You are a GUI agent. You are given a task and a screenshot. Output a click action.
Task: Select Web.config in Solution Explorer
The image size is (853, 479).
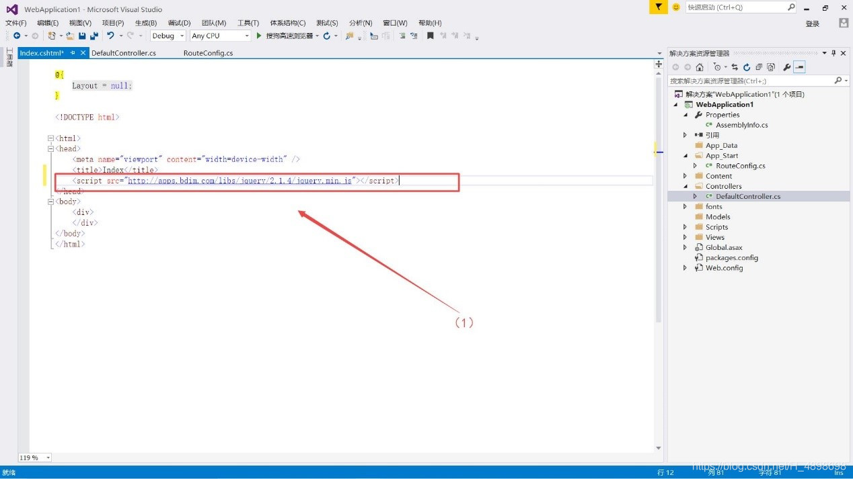(724, 268)
